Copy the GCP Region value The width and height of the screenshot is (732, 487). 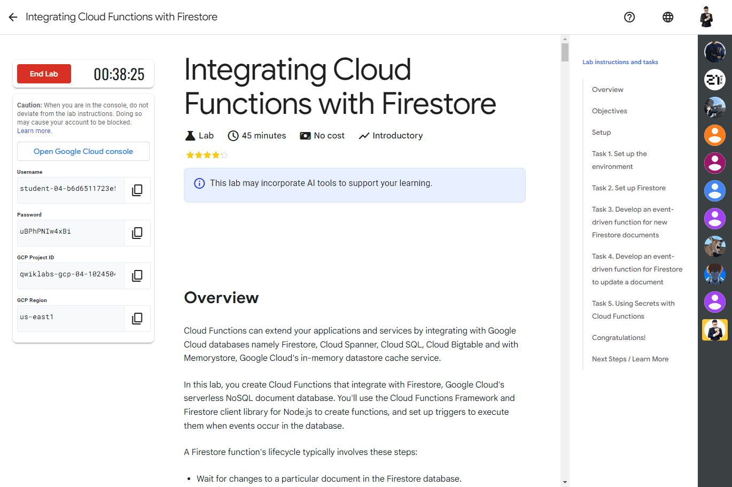click(x=137, y=319)
